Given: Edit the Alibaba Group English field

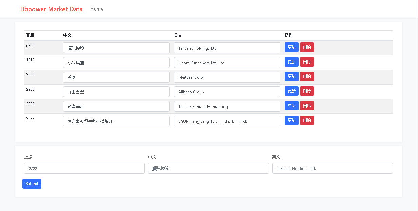Looking at the screenshot, I should (227, 92).
